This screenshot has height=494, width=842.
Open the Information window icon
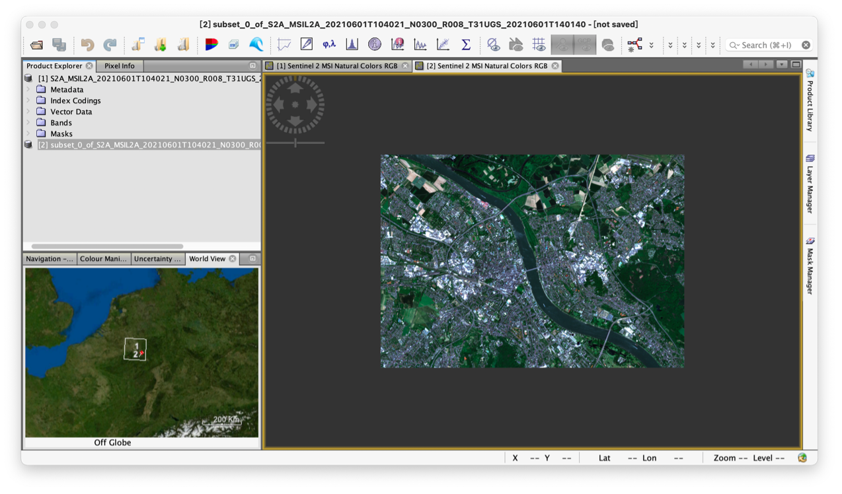pos(375,45)
